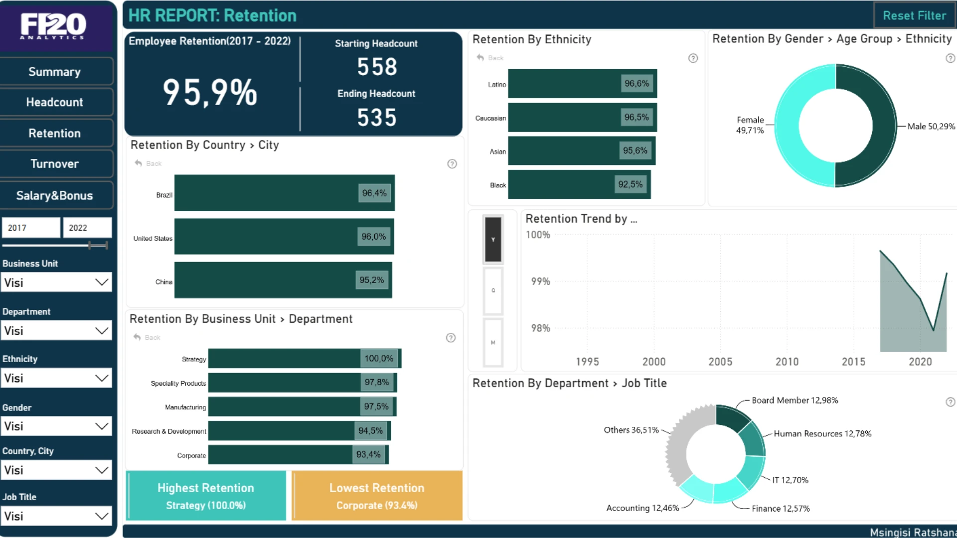Click the 2017 start year field
The width and height of the screenshot is (957, 538).
[31, 228]
